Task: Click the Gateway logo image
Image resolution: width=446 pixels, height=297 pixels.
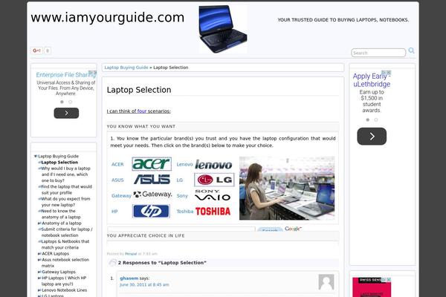Action: pos(152,195)
